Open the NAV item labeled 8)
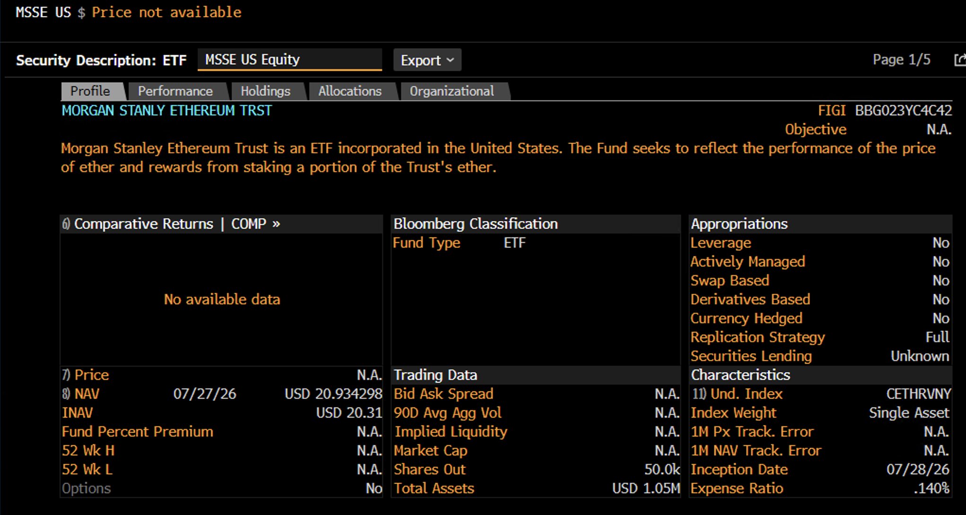This screenshot has width=966, height=515. point(81,394)
